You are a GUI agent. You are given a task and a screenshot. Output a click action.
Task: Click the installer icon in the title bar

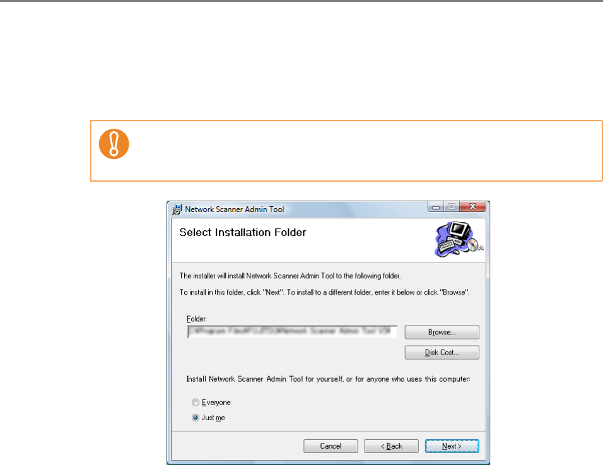click(177, 209)
